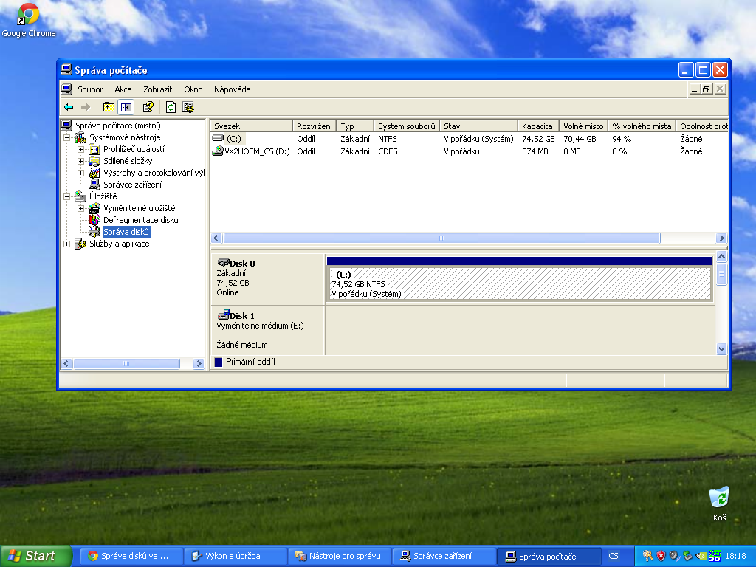Open the Akce menu
This screenshot has height=567, width=756.
tap(123, 89)
